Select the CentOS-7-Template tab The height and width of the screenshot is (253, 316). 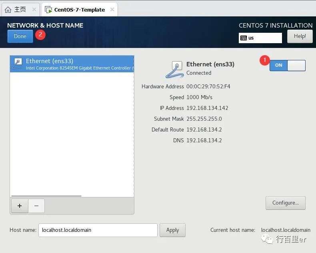click(x=80, y=10)
